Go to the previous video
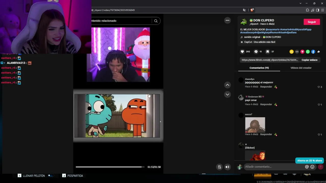 [x=227, y=85]
